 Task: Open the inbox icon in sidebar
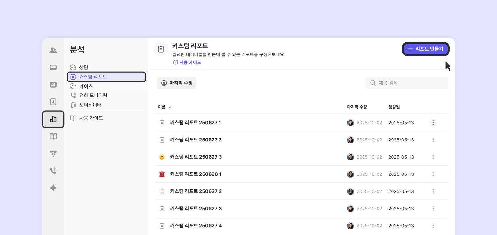(53, 68)
